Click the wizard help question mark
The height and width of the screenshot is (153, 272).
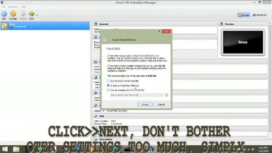coord(159,31)
